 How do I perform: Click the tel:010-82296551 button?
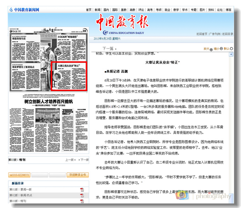[x=20, y=174]
